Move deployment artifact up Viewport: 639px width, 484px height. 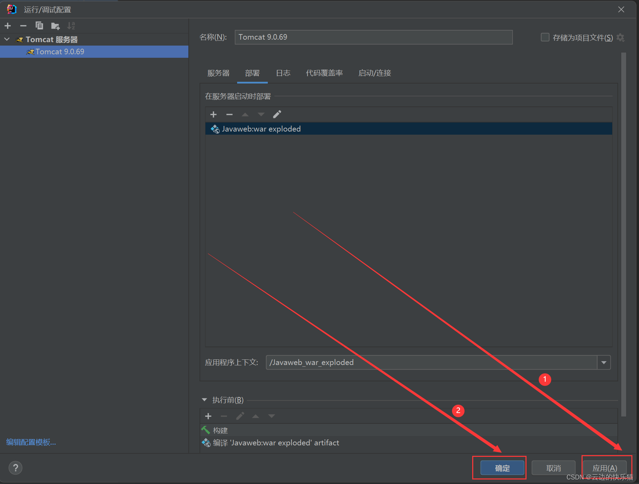[x=245, y=114]
